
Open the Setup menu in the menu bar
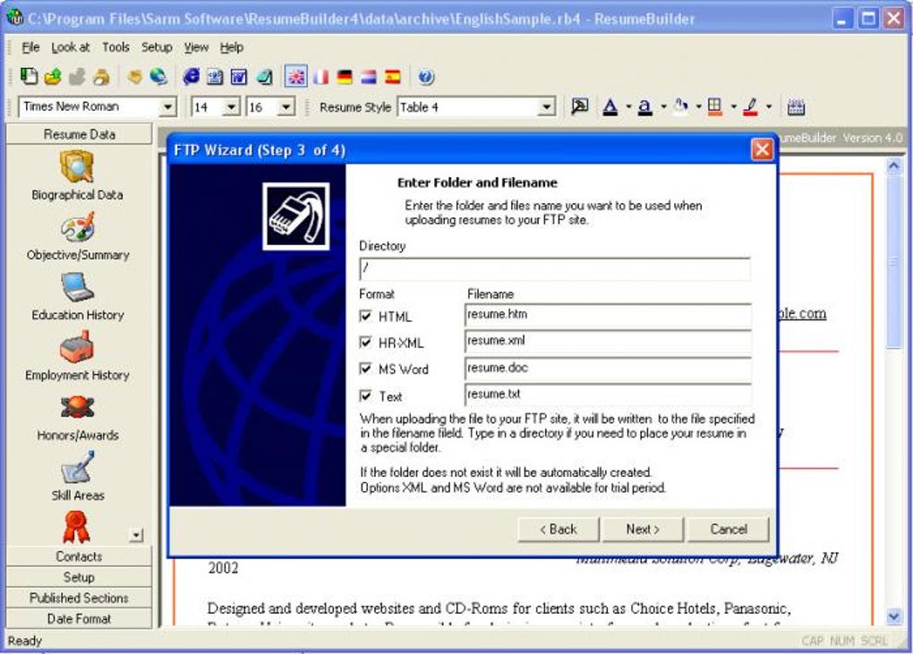coord(157,47)
